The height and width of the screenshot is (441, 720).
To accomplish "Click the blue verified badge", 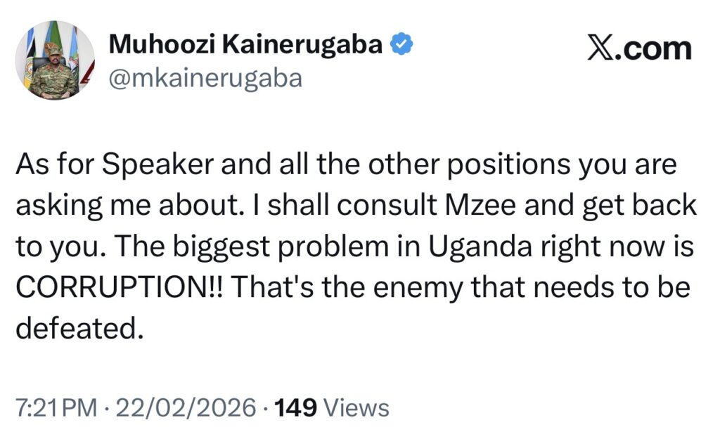I will tap(401, 46).
